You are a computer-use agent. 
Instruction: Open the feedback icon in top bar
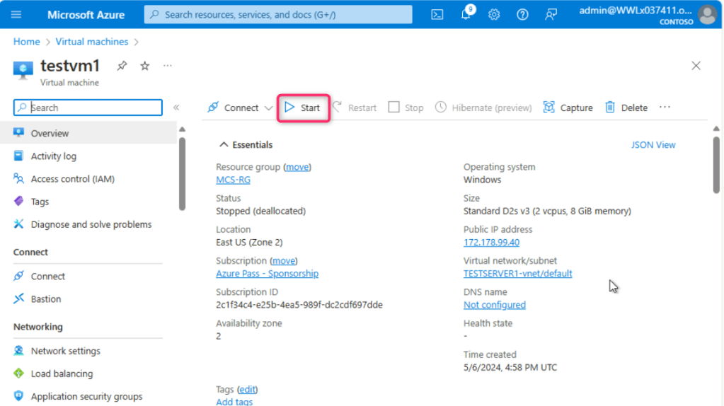(x=551, y=15)
